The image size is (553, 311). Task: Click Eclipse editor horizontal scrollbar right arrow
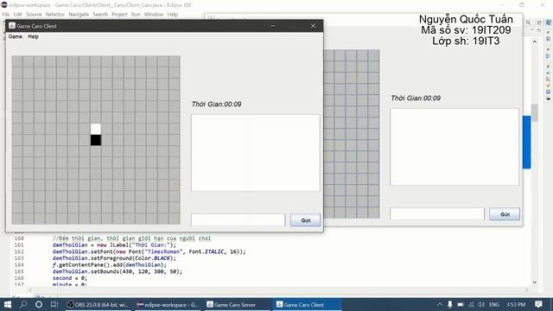pos(527,290)
